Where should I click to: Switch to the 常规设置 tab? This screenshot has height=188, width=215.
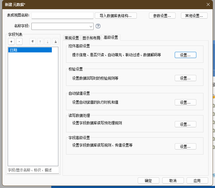click(x=72, y=38)
